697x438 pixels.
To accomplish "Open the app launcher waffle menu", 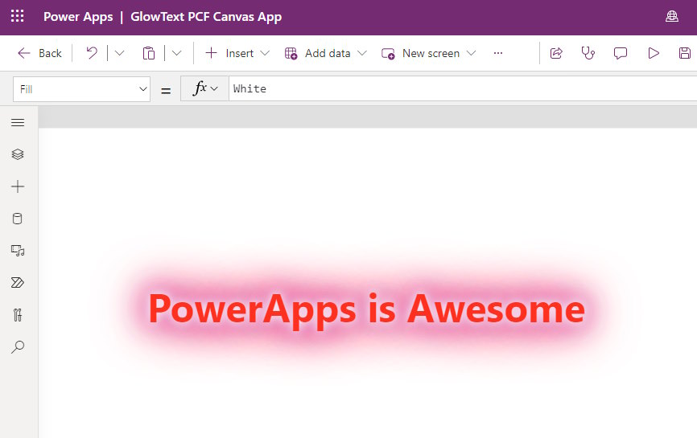I will 18,16.
